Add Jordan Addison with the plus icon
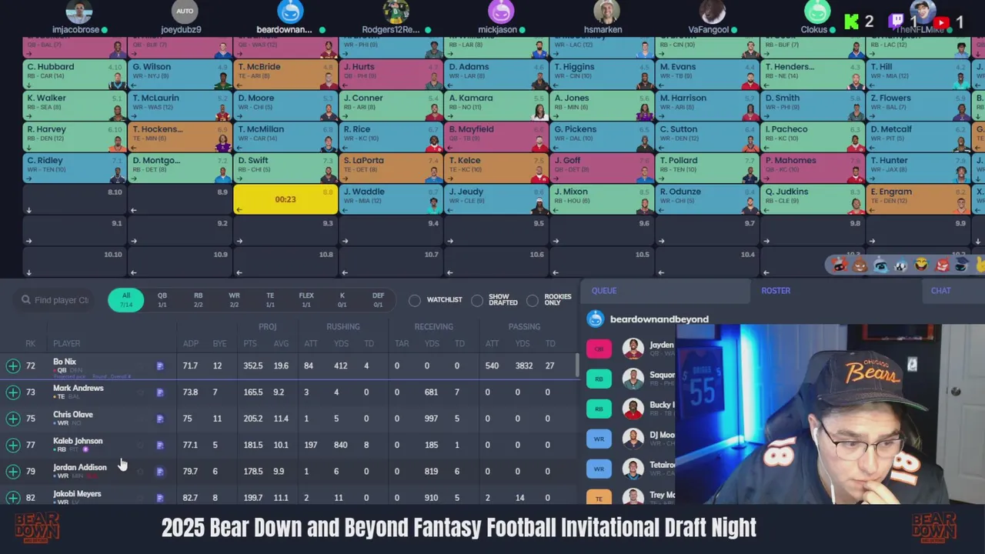Viewport: 985px width, 554px height. (x=13, y=472)
